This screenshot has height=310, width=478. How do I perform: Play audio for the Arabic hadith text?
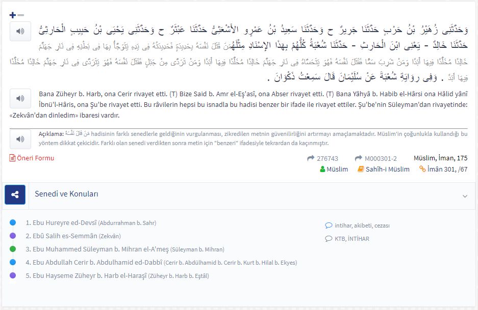coord(20,32)
